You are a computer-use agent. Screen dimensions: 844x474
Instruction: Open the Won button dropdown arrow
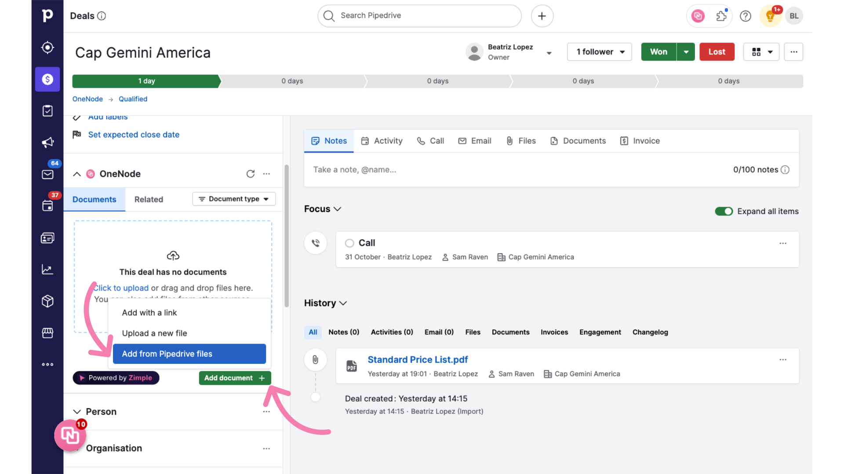click(686, 52)
